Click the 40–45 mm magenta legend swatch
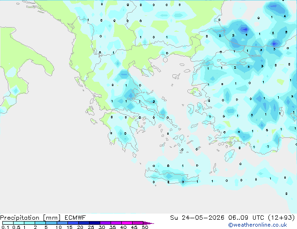Viewport: 297px width, 229px height. (x=127, y=223)
